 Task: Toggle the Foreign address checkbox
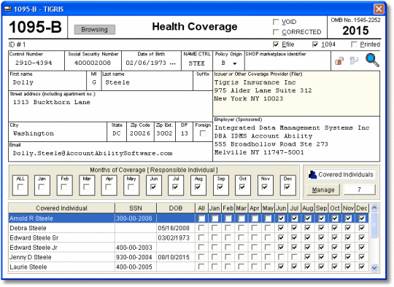click(203, 133)
